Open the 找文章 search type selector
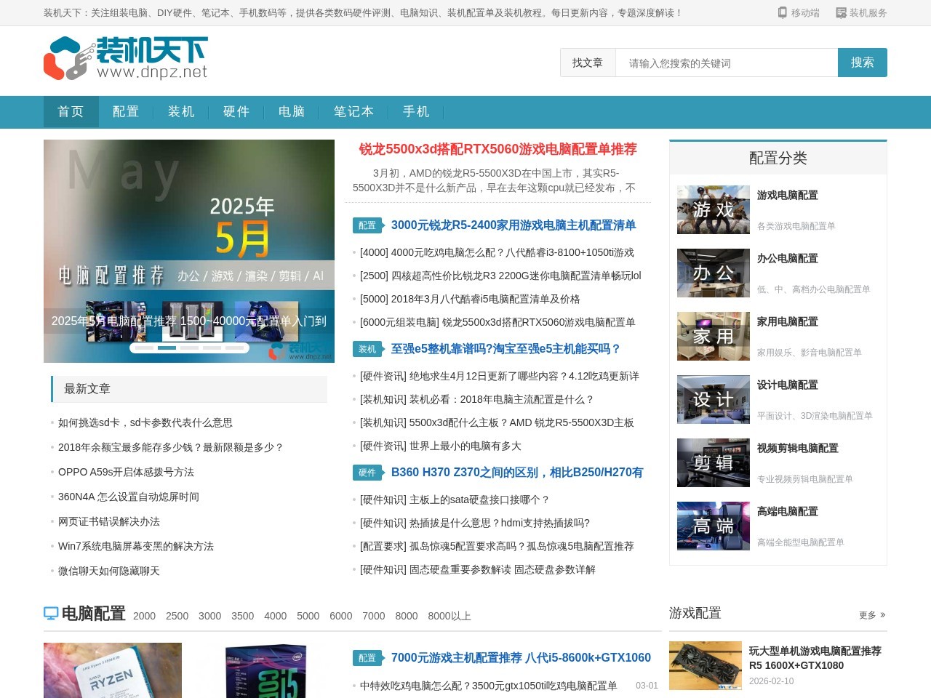Viewport: 931px width, 698px height. (x=588, y=63)
